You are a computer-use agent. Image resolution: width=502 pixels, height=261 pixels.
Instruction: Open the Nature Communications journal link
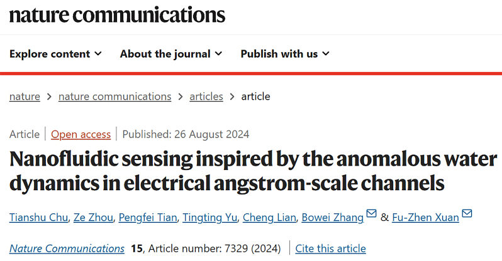tap(67, 248)
